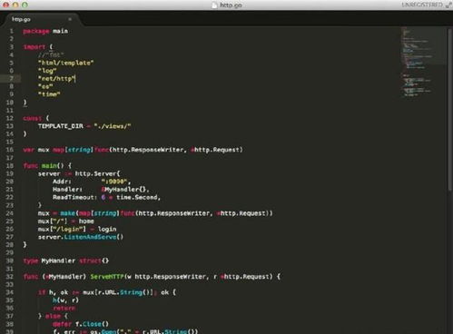The width and height of the screenshot is (453, 334).
Task: Click the UNREGISTERED label in title bar
Action: click(x=422, y=5)
